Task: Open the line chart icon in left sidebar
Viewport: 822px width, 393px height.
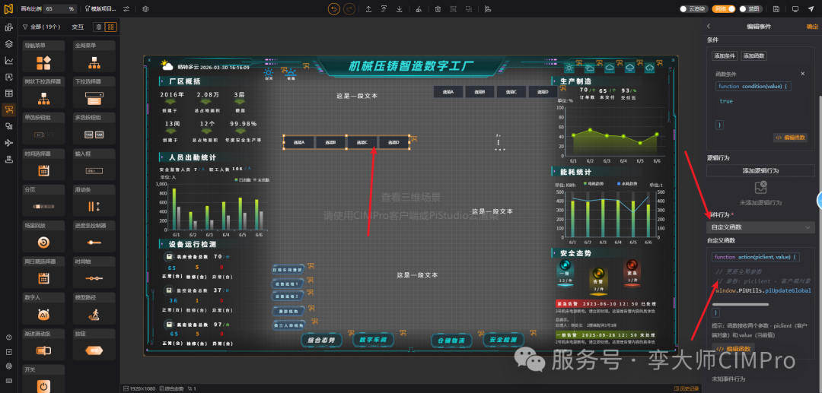Action: pyautogui.click(x=8, y=61)
